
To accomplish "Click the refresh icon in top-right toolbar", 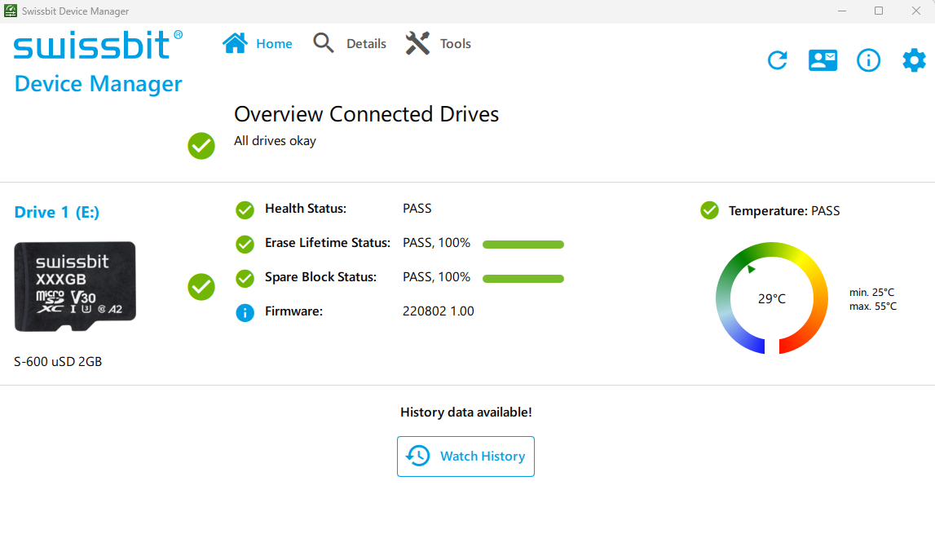I will click(x=777, y=60).
